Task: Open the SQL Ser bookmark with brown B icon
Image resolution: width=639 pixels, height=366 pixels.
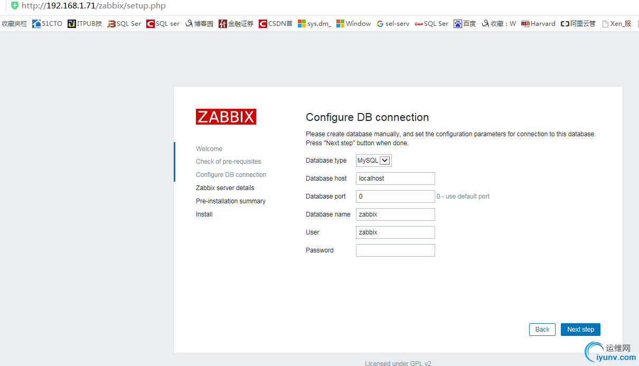Action: 124,24
